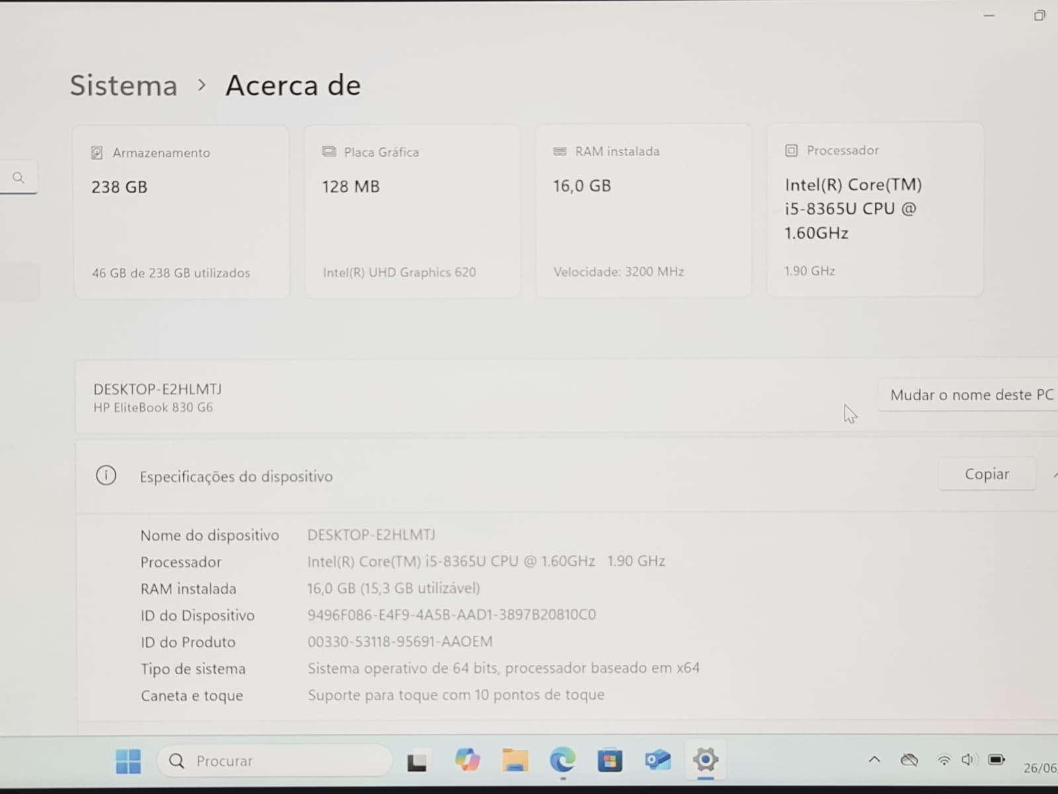
Task: Open File Explorer from taskbar
Action: click(515, 760)
